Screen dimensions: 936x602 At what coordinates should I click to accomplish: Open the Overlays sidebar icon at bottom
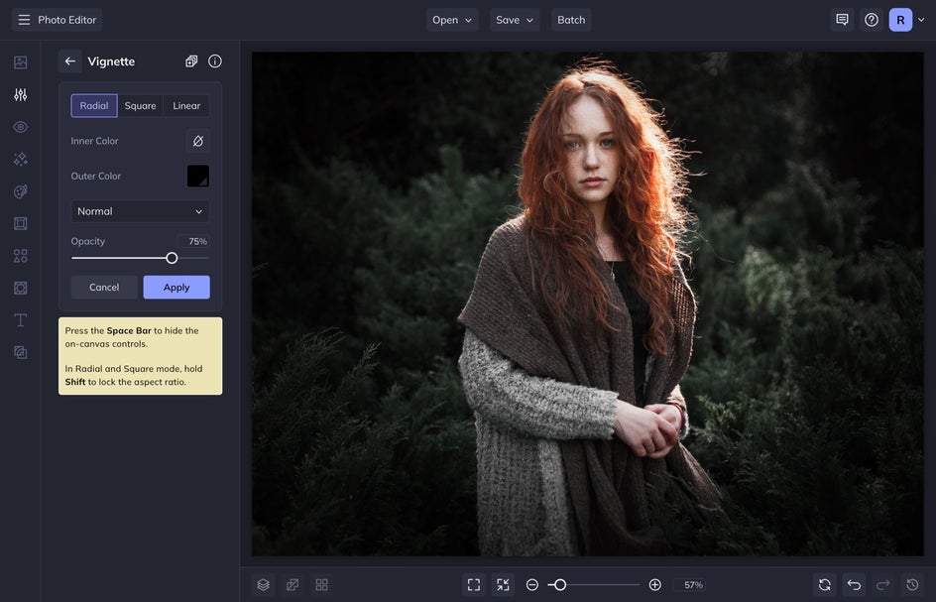tap(20, 352)
